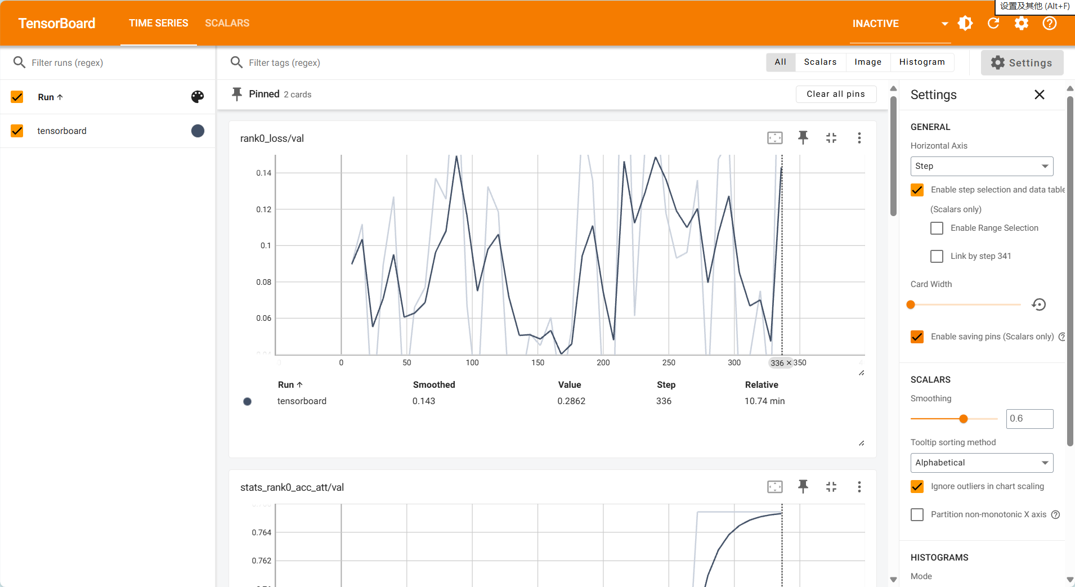
Task: Enable Range Selection checkbox
Action: click(x=937, y=228)
